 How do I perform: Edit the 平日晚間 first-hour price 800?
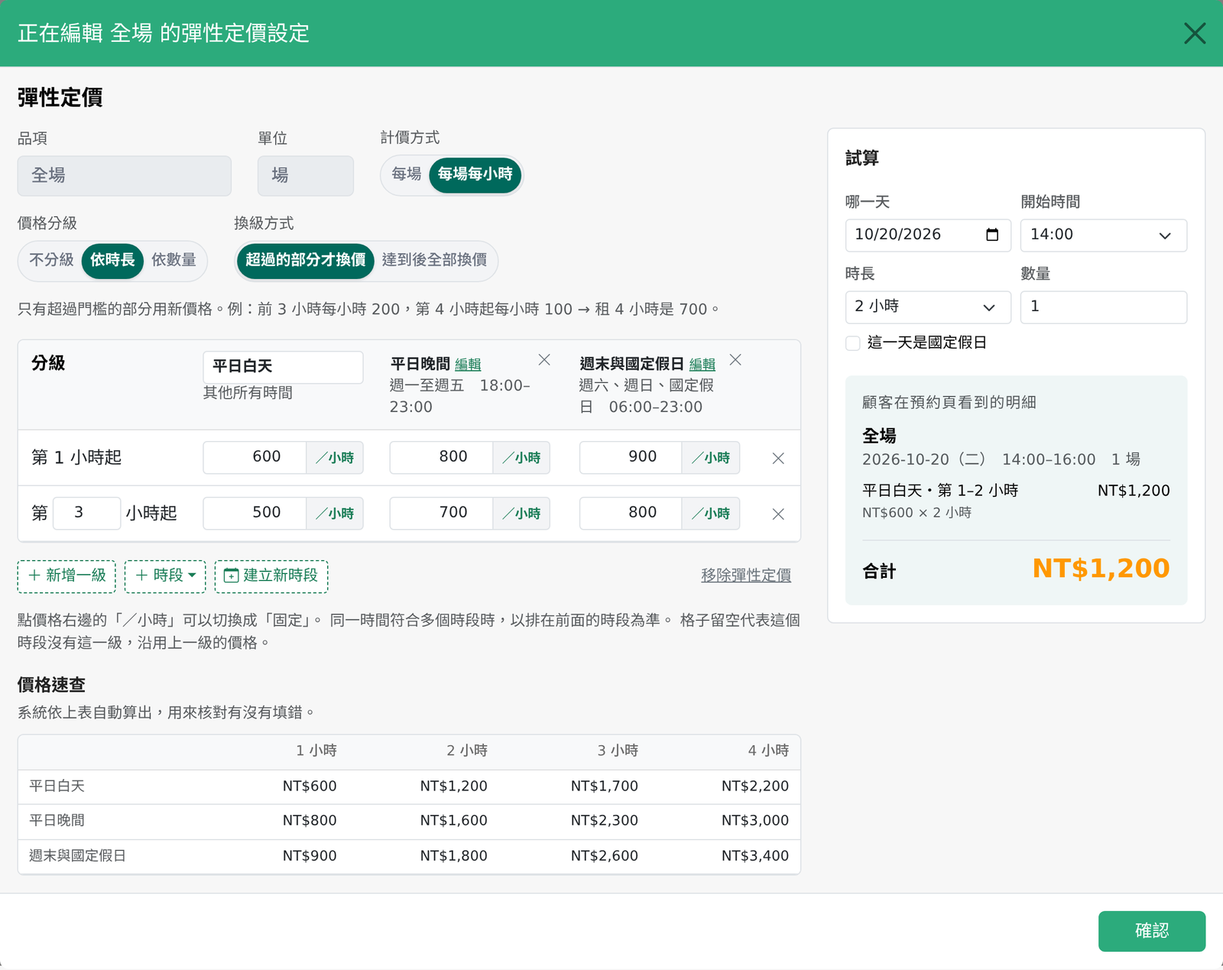click(x=442, y=458)
